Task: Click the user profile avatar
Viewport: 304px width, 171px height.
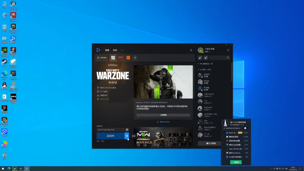Action: click(201, 50)
